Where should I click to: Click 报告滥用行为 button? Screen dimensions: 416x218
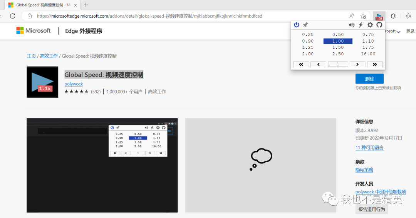coord(371,209)
